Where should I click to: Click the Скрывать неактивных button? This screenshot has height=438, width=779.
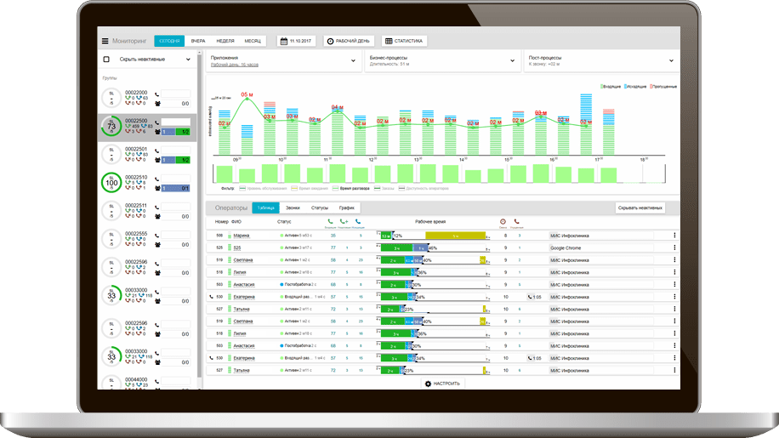point(640,208)
